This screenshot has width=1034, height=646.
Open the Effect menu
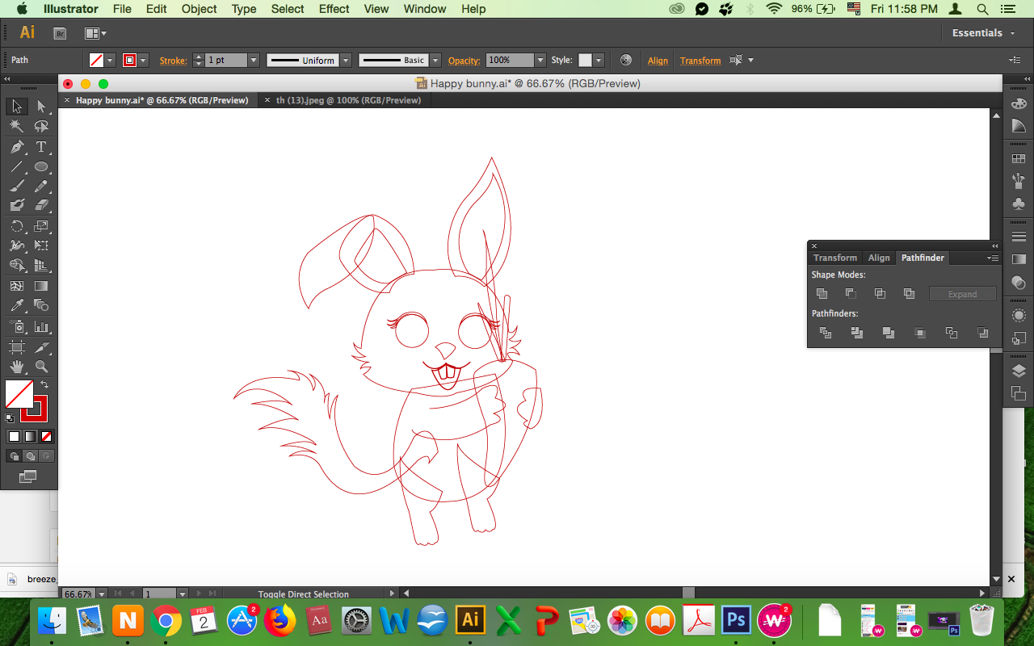[x=334, y=9]
